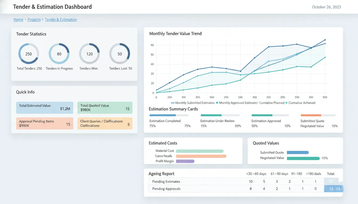Select the Material Cost bar

tap(200, 151)
